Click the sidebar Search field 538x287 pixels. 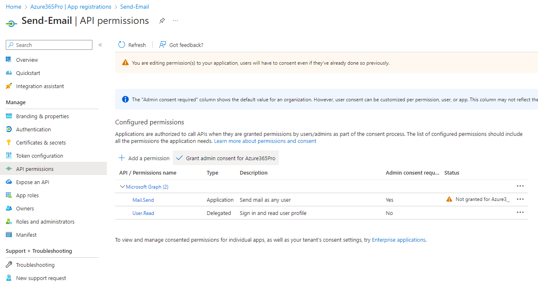point(49,45)
